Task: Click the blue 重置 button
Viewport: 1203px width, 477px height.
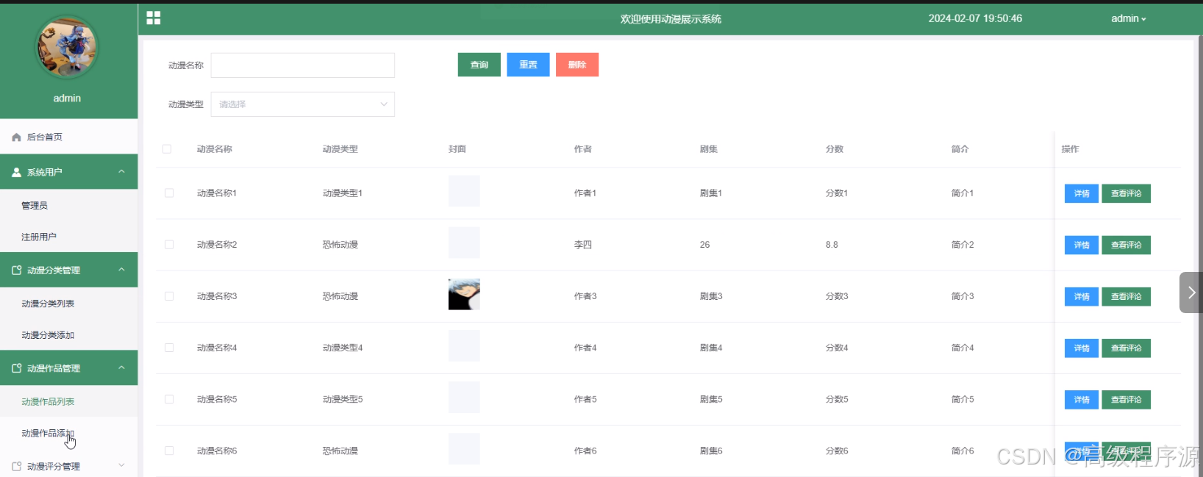Action: [528, 65]
